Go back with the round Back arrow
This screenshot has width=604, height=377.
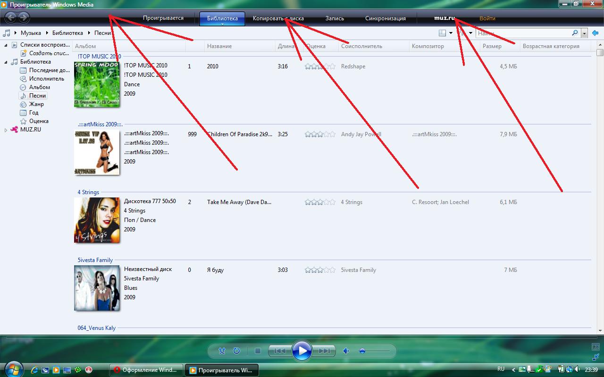point(10,18)
